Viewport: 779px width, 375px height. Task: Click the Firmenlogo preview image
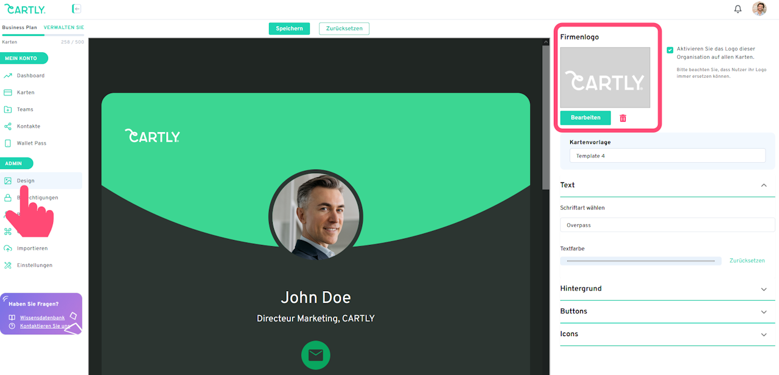[605, 78]
